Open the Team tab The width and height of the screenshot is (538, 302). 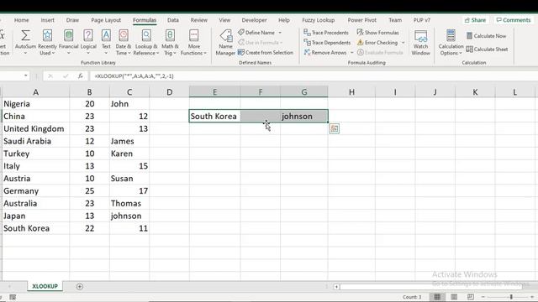coord(395,20)
